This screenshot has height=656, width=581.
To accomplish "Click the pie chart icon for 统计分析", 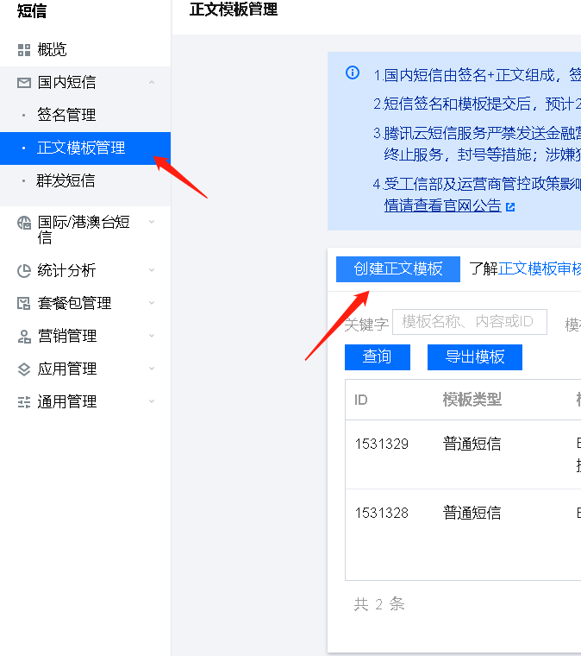I will 24,271.
